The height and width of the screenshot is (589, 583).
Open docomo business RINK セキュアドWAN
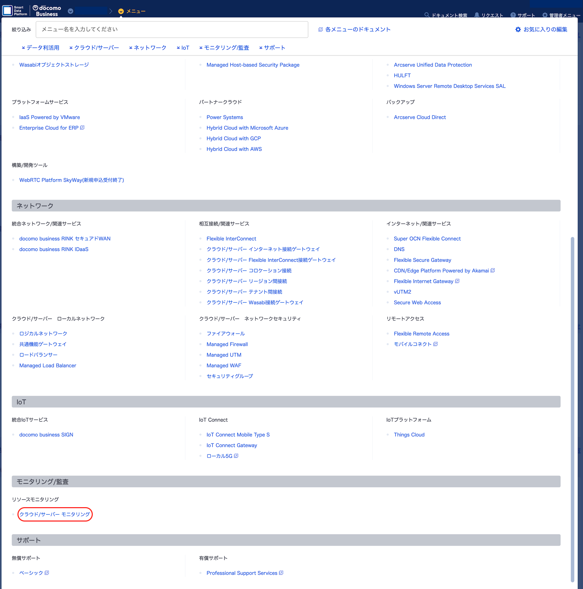coord(65,239)
